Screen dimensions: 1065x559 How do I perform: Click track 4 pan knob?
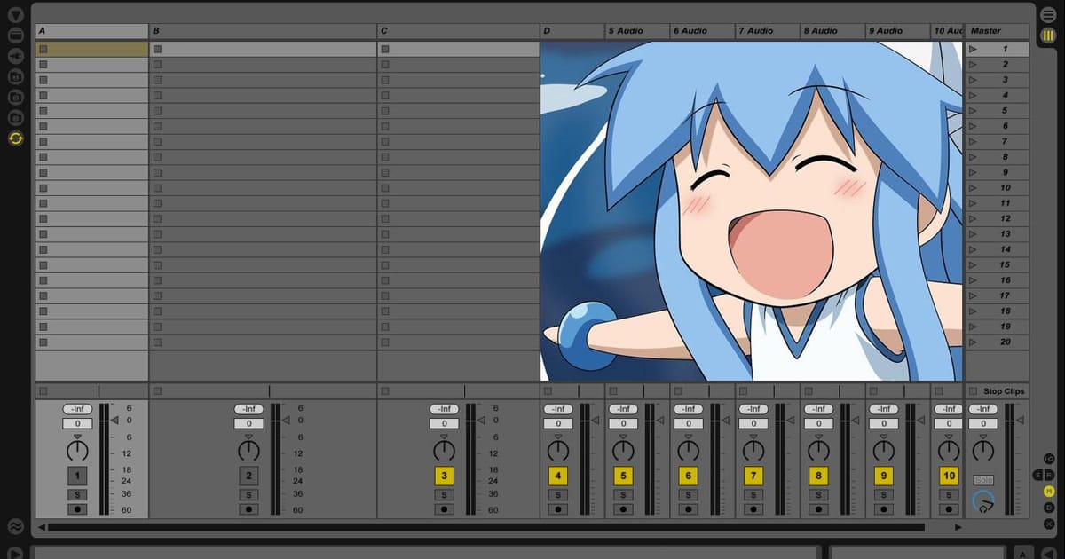557,450
